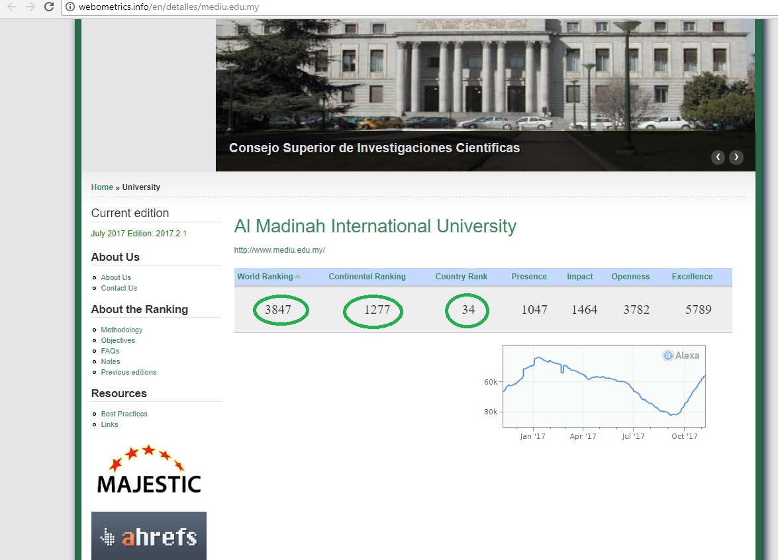Open the Majestic logo link
This screenshot has height=560, width=778.
148,469
